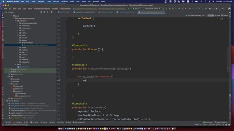Click Expand All icon in Project panel
The width and height of the screenshot is (234, 131).
pos(45,12)
